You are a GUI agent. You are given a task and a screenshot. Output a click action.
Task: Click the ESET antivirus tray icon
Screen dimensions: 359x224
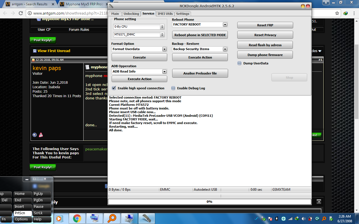[284, 219]
